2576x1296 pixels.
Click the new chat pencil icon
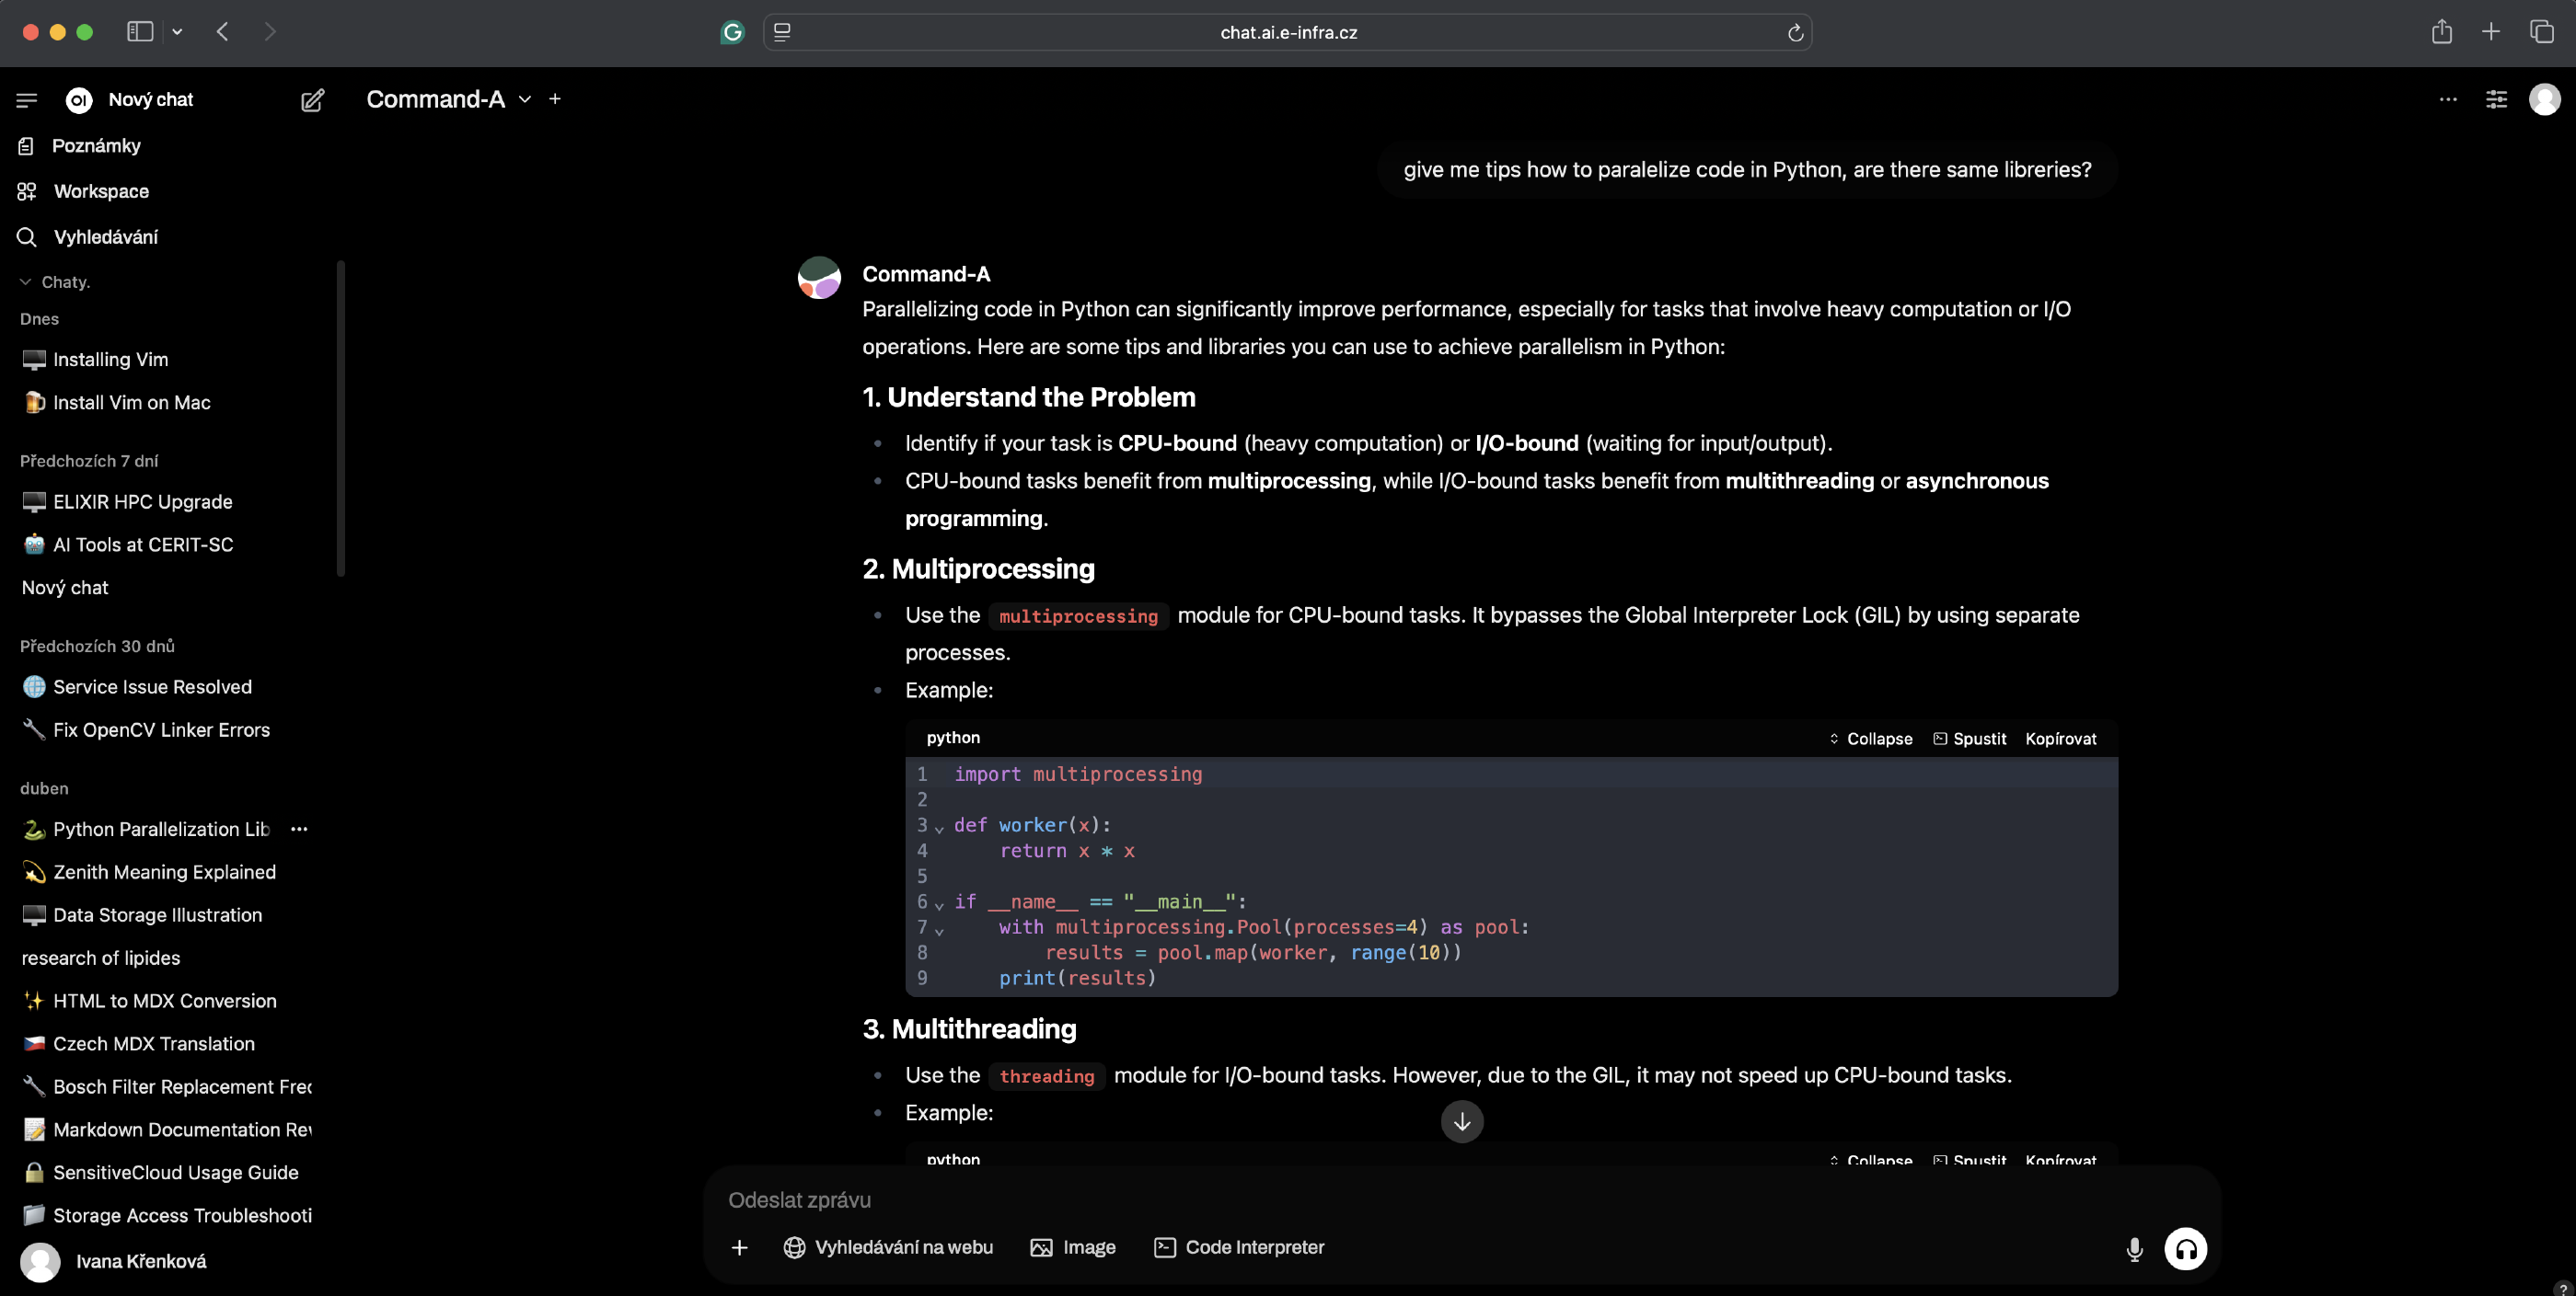pyautogui.click(x=312, y=100)
